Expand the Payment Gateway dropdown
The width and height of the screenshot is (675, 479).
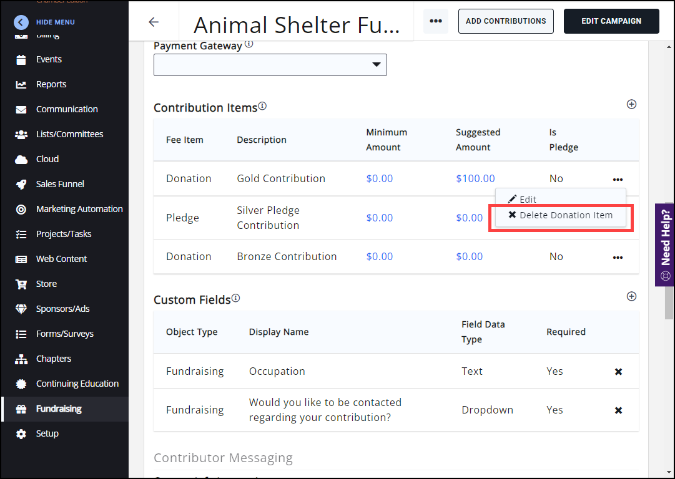pyautogui.click(x=270, y=65)
